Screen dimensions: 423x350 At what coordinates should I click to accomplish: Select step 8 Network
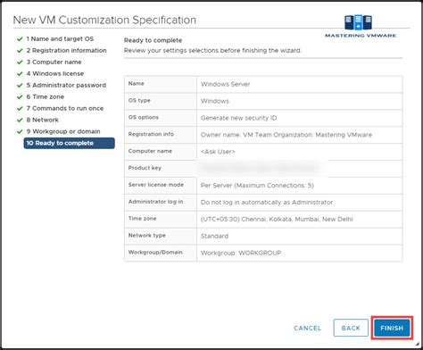(x=43, y=120)
